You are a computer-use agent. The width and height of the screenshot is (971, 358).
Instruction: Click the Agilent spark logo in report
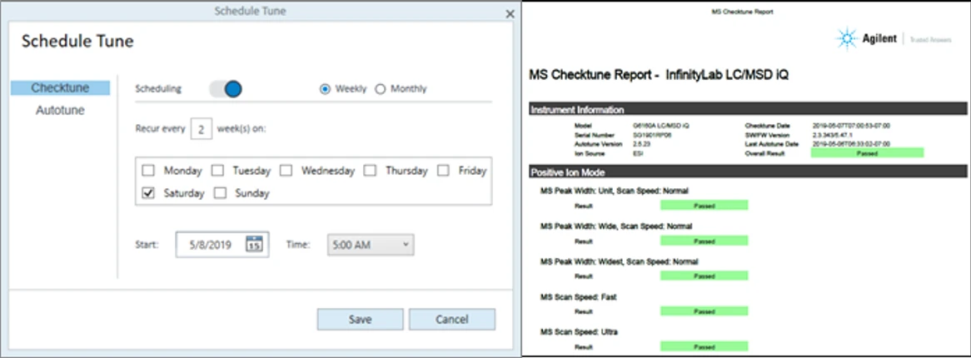(x=847, y=39)
